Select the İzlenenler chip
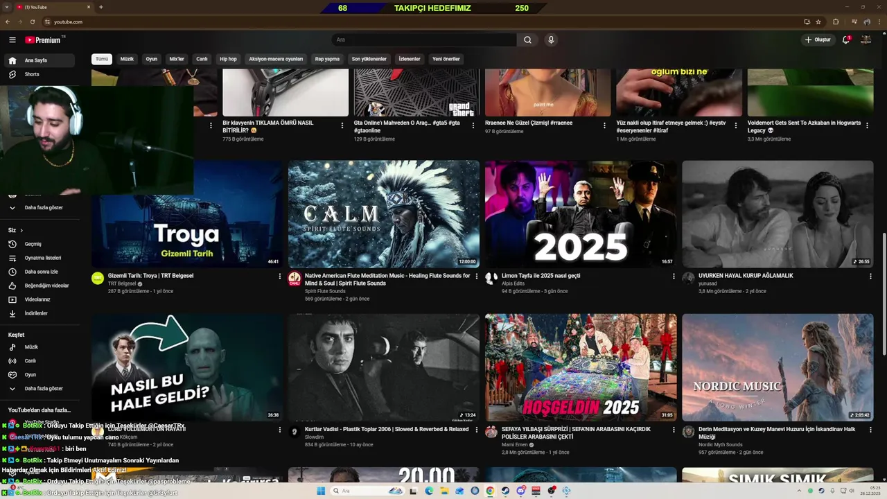The width and height of the screenshot is (887, 499). pos(410,59)
